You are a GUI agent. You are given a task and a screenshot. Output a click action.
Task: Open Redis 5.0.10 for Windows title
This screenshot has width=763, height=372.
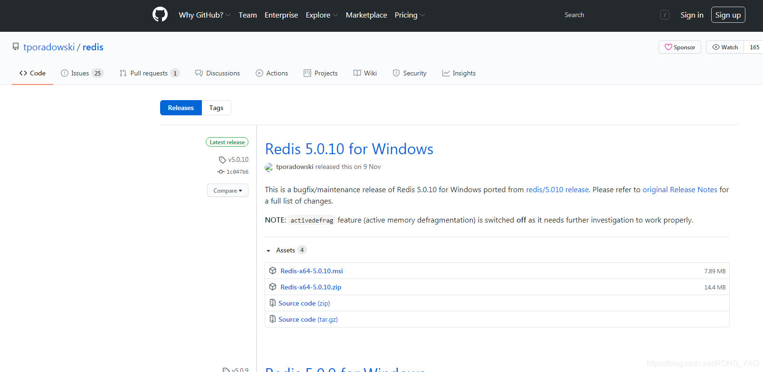[349, 149]
